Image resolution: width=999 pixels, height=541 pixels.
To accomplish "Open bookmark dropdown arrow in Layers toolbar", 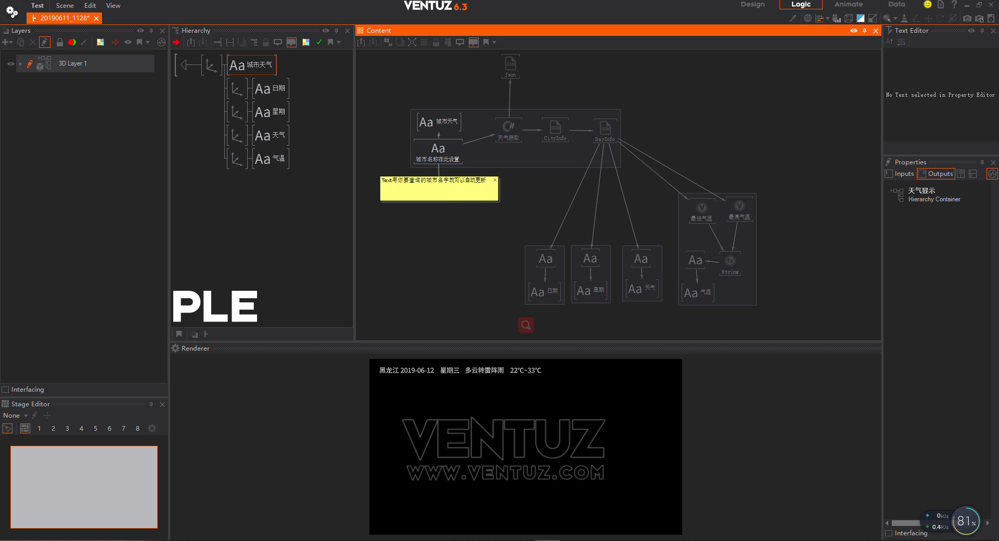I will (148, 42).
